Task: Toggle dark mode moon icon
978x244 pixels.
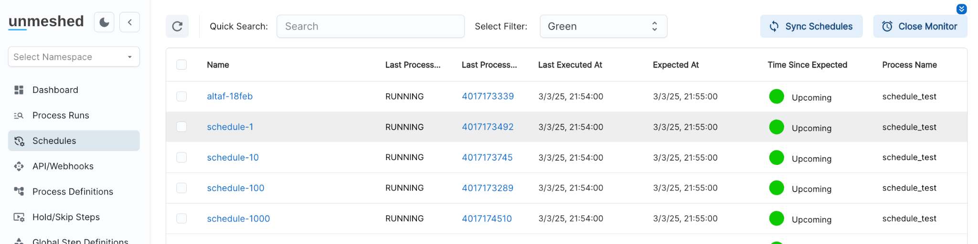Action: click(x=104, y=22)
